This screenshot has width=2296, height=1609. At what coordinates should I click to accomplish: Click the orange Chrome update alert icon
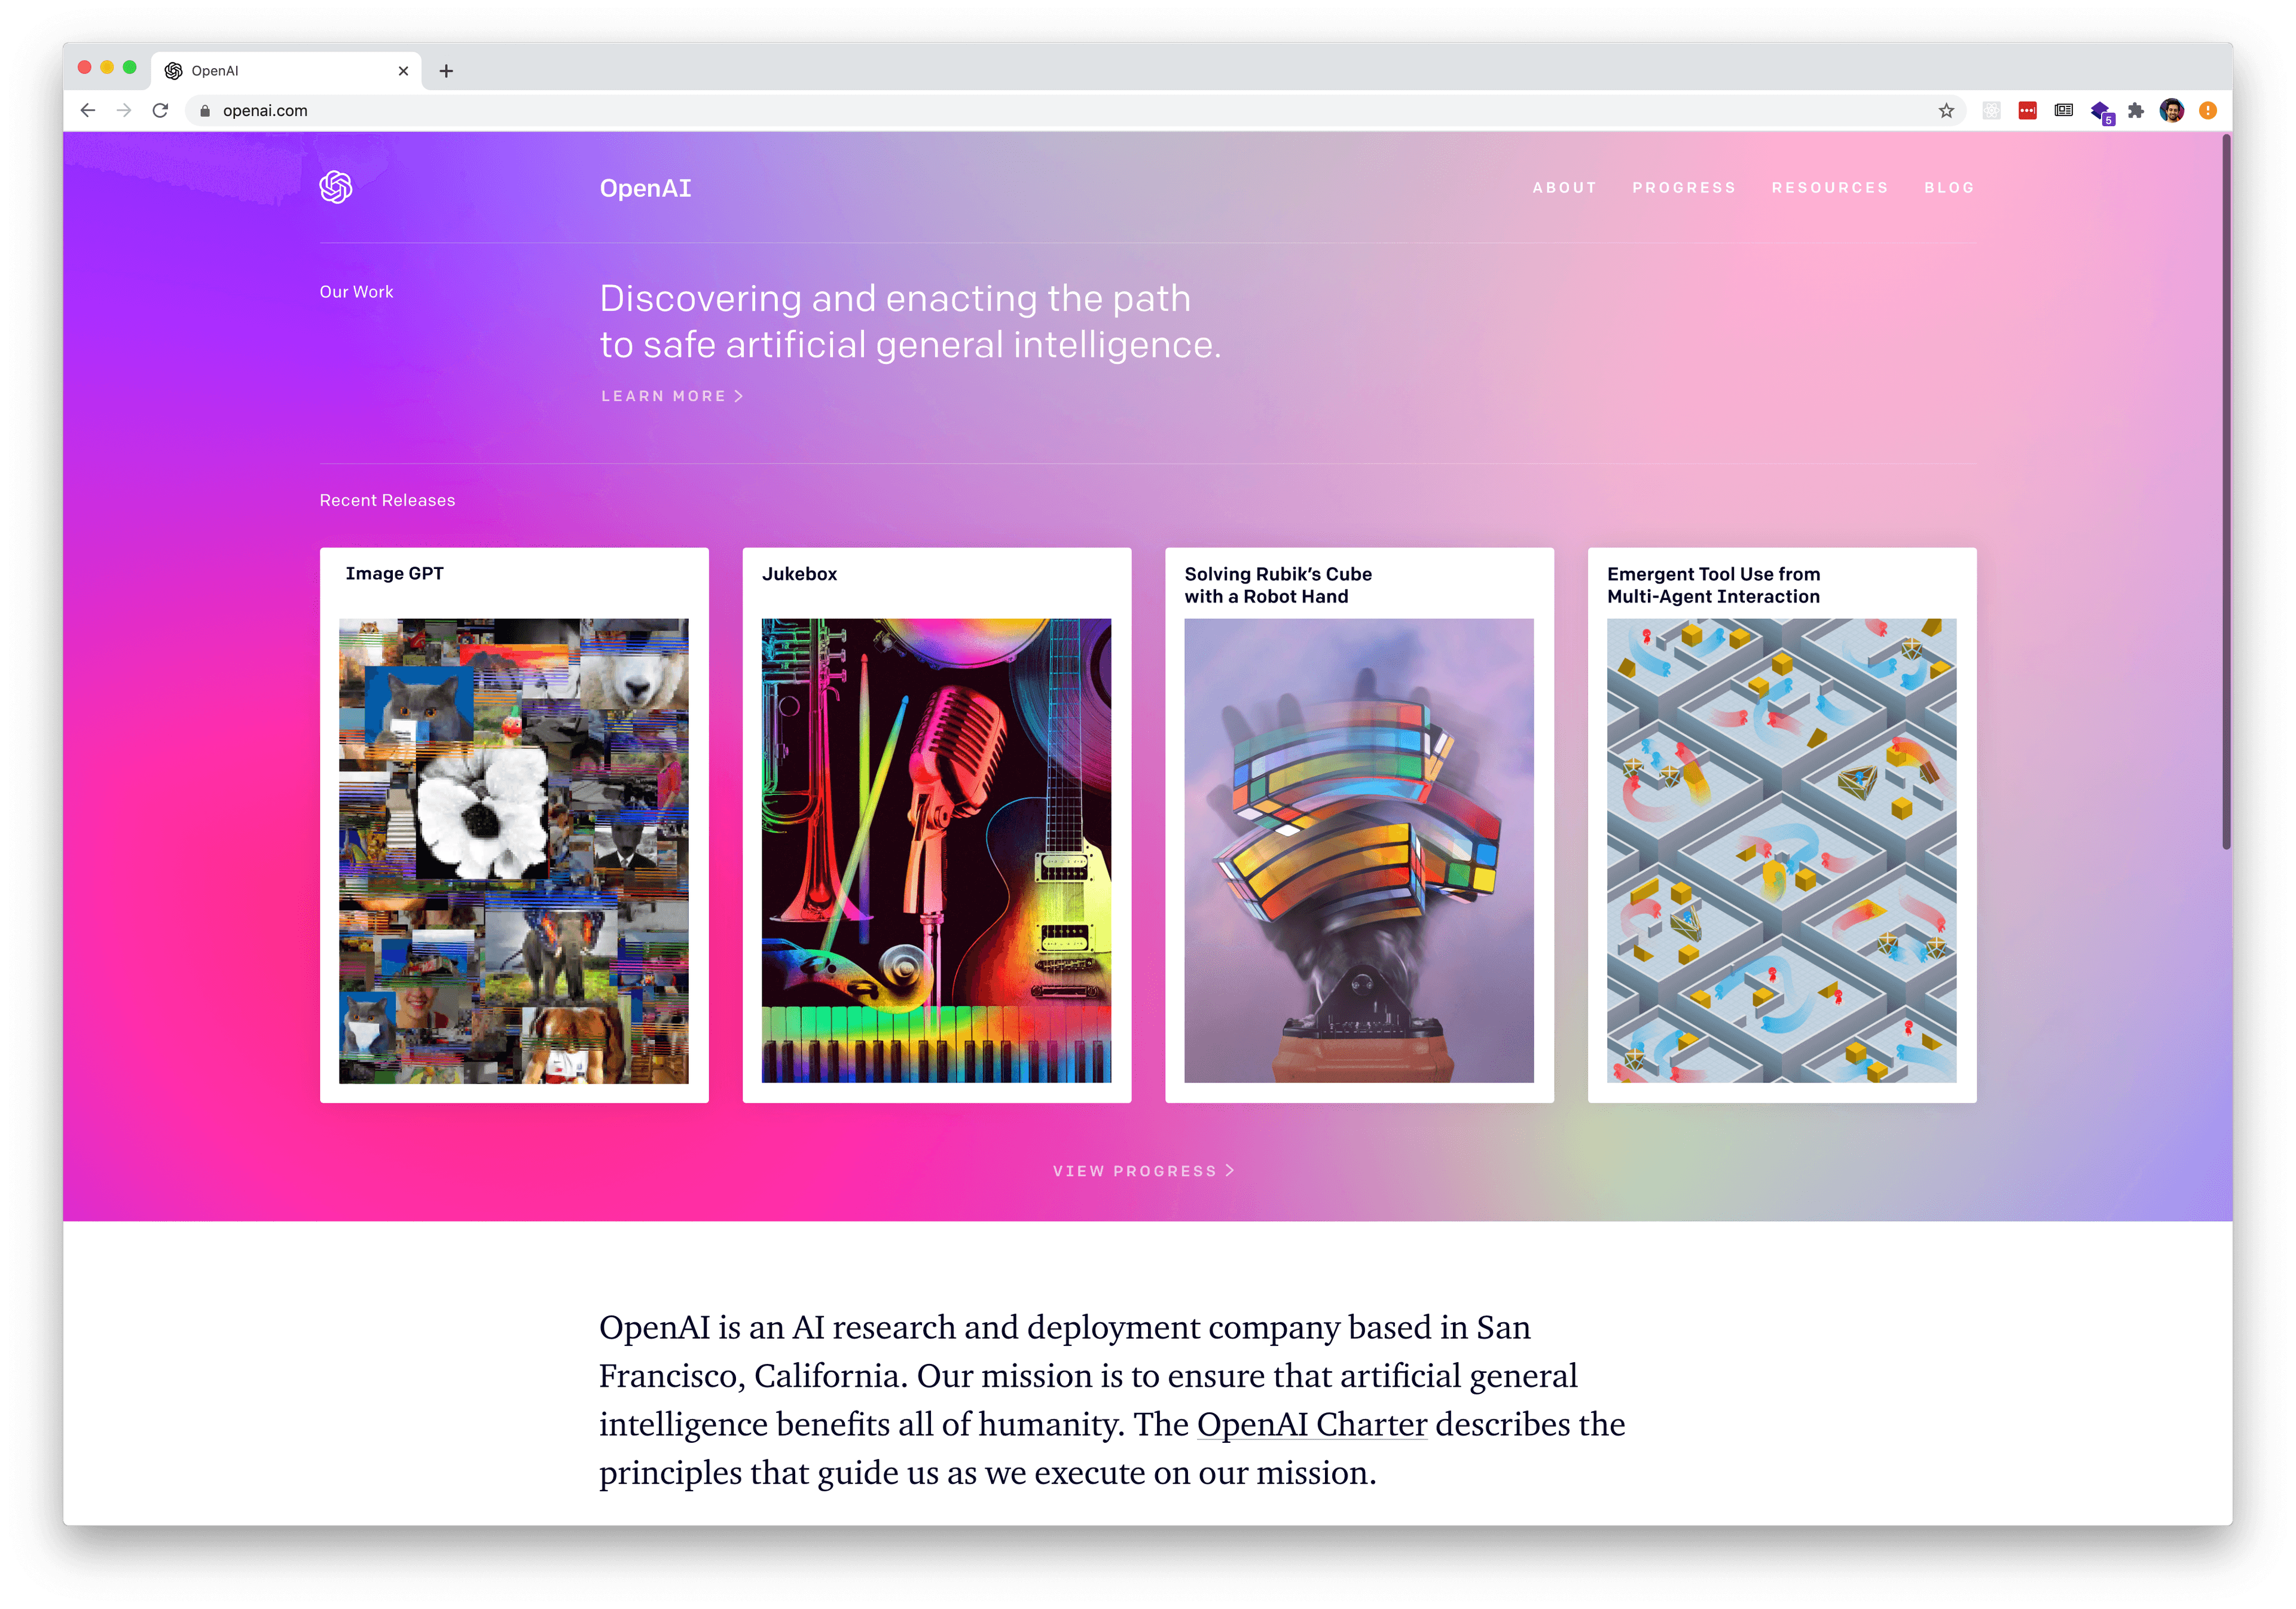click(x=2208, y=111)
